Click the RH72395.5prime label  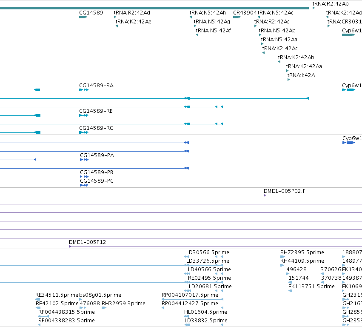click(302, 252)
